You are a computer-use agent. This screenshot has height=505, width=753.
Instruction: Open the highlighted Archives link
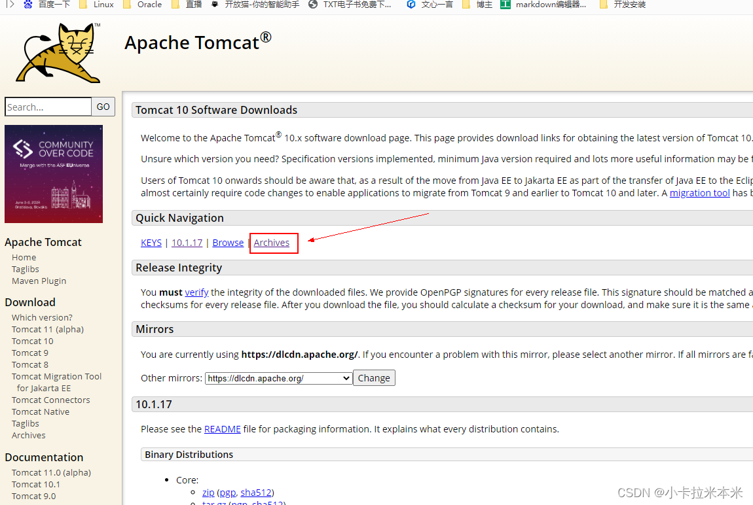click(x=273, y=242)
